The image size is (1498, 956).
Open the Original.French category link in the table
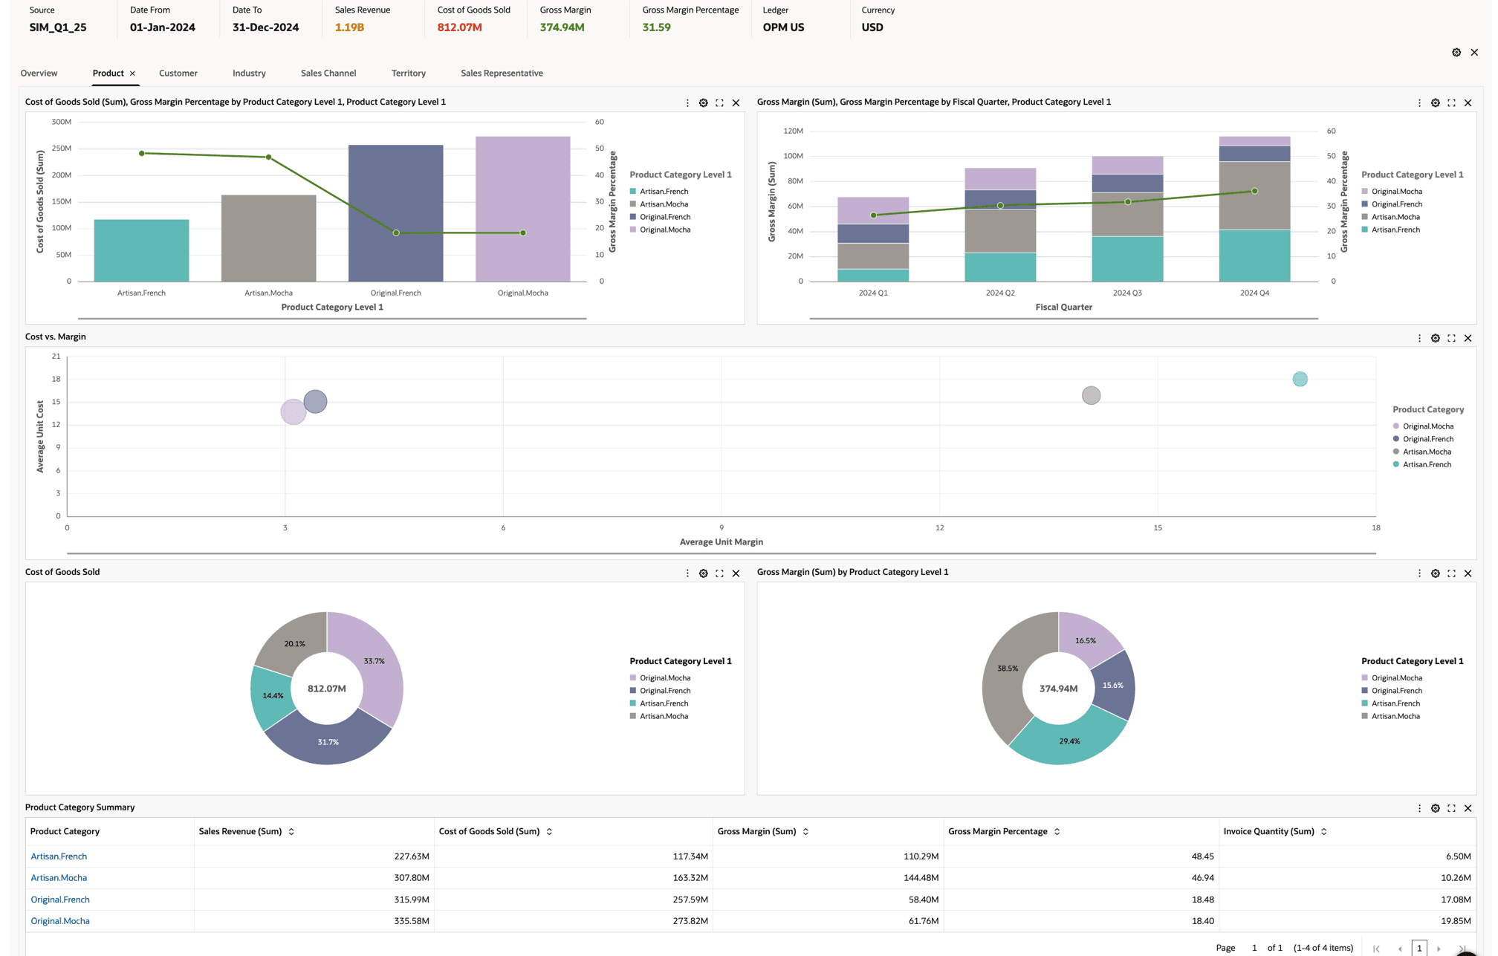tap(60, 900)
